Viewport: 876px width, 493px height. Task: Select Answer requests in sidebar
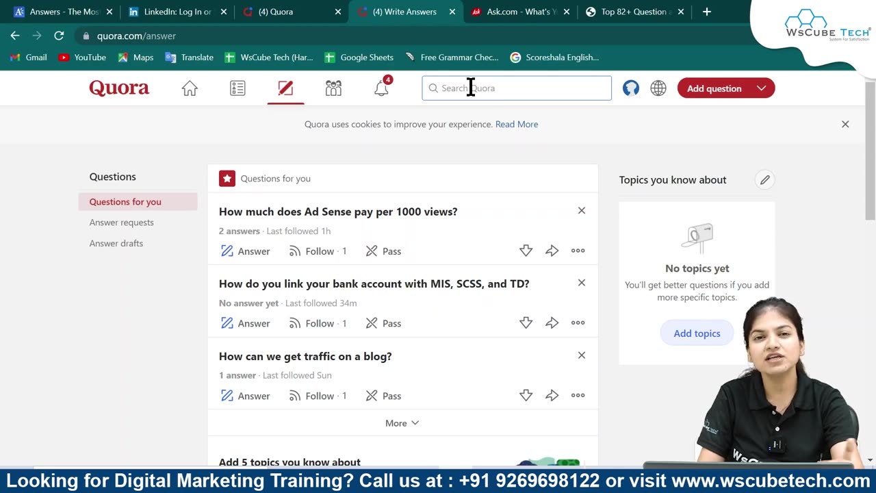click(121, 223)
